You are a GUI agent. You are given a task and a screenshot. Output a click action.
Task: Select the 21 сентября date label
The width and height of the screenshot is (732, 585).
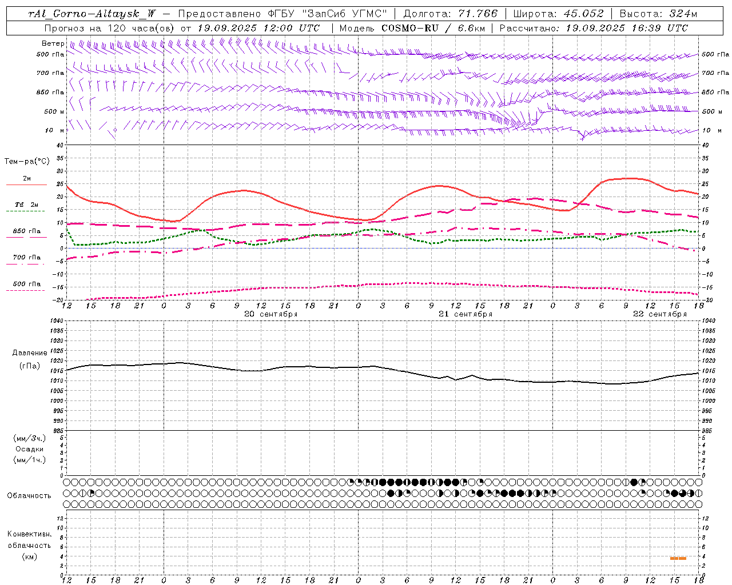click(465, 314)
